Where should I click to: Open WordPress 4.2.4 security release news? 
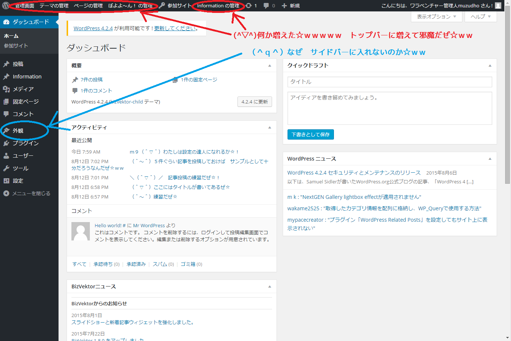tap(354, 173)
